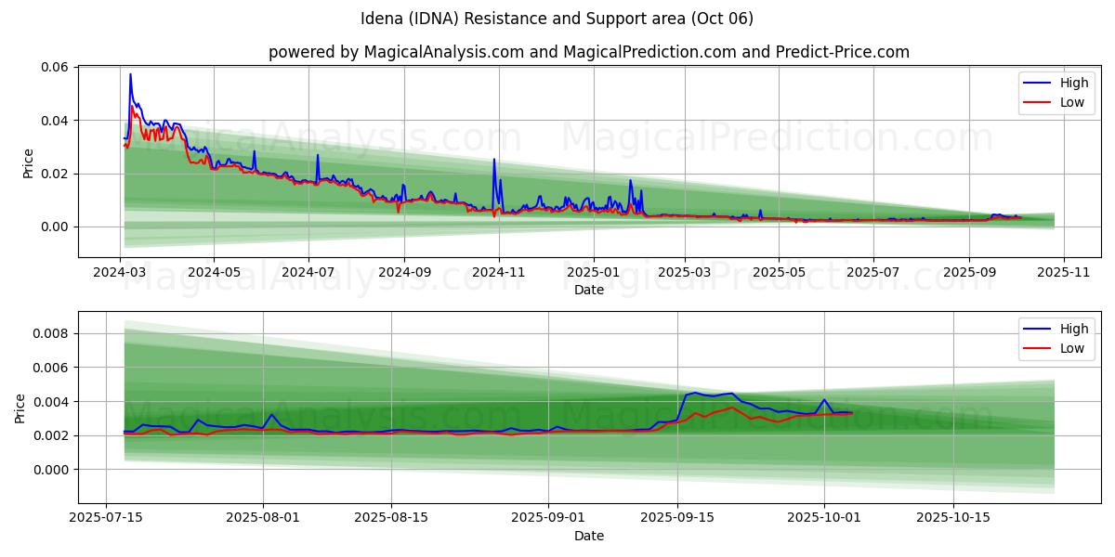
Task: Select the 2025-11 date tick on top chart
Action: (1064, 274)
